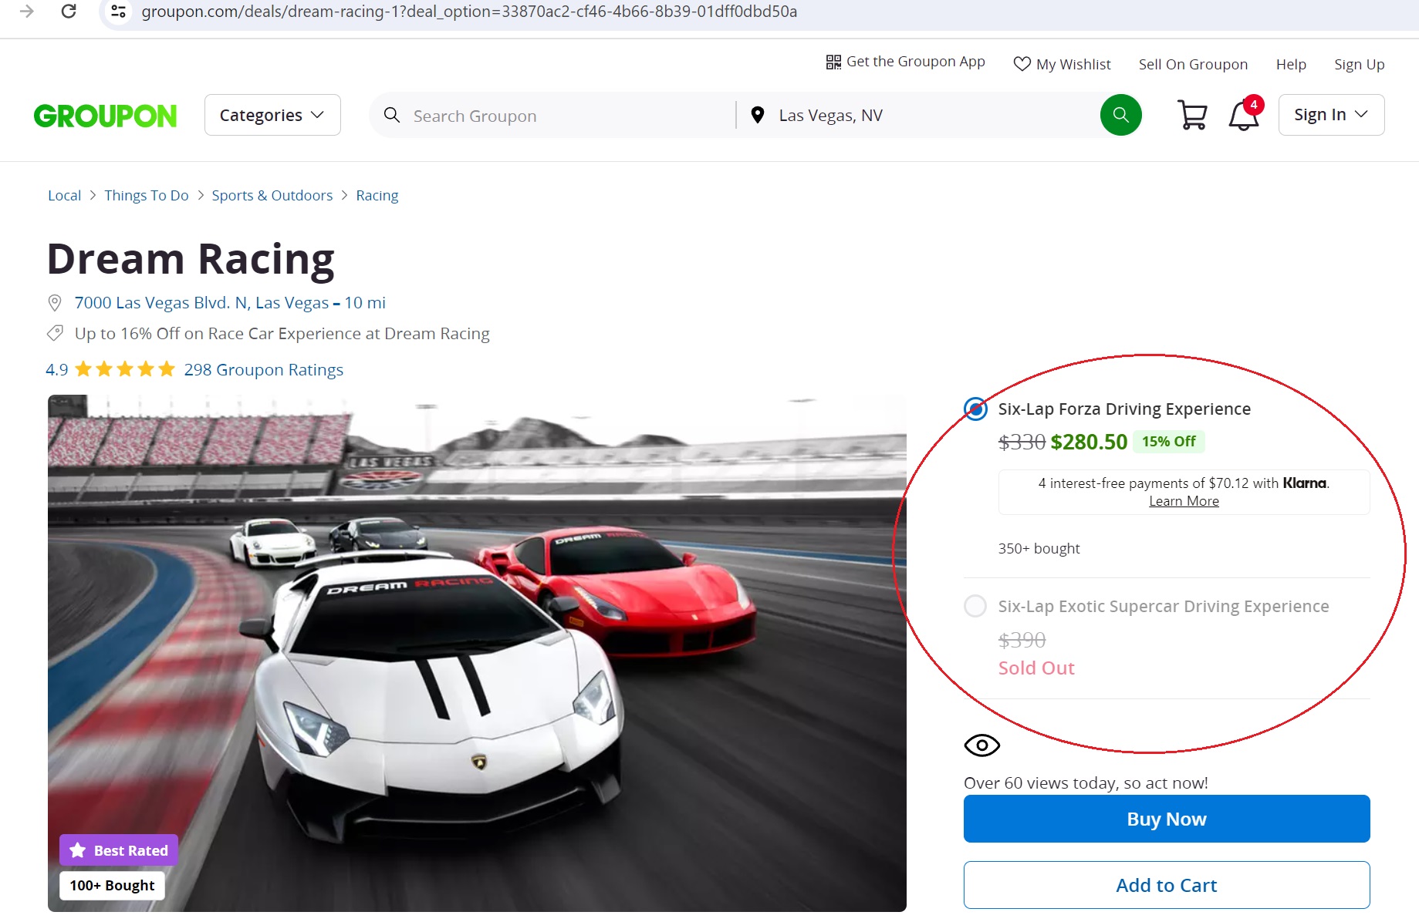
Task: Click the deal tag icon
Action: 55,333
